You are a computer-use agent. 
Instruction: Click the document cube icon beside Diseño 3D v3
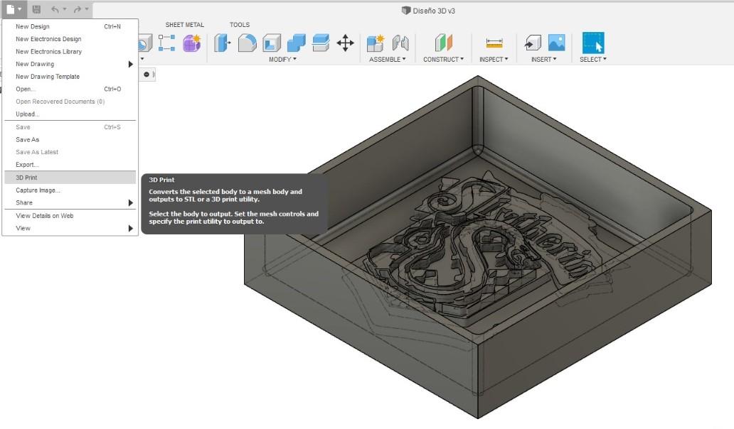[406, 10]
